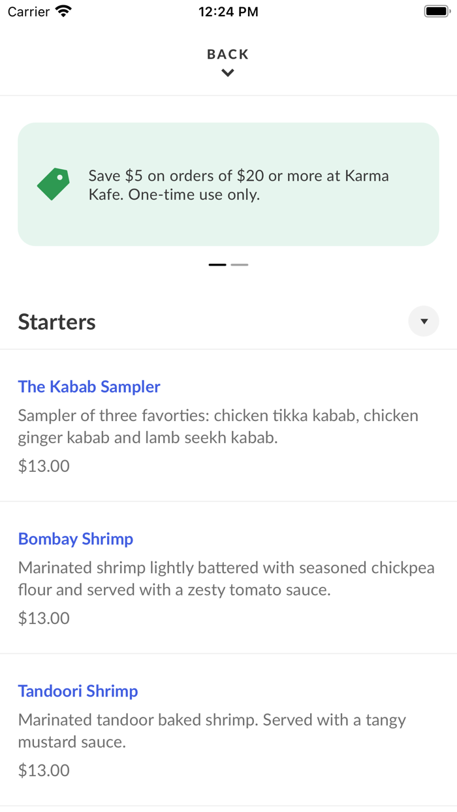
Task: Click the Save $5 promo banner
Action: pyautogui.click(x=228, y=184)
